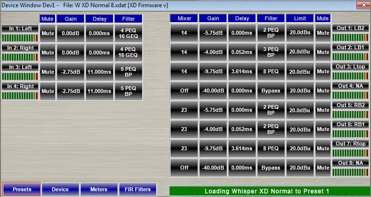
Task: Switch to the Meters tab
Action: click(99, 189)
